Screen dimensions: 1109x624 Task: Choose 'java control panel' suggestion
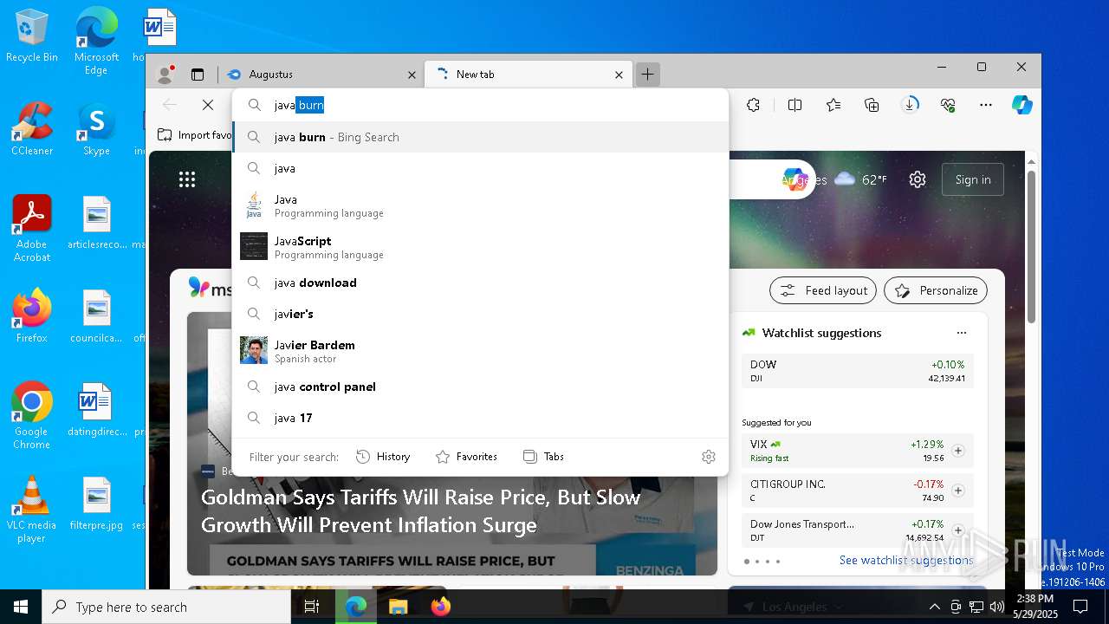480,387
